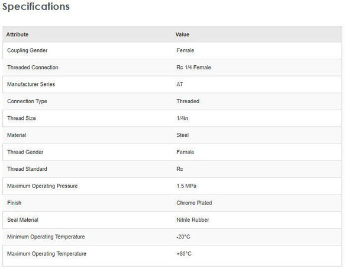The width and height of the screenshot is (355, 271).
Task: Click the 1.5 MPa pressure value
Action: [186, 186]
